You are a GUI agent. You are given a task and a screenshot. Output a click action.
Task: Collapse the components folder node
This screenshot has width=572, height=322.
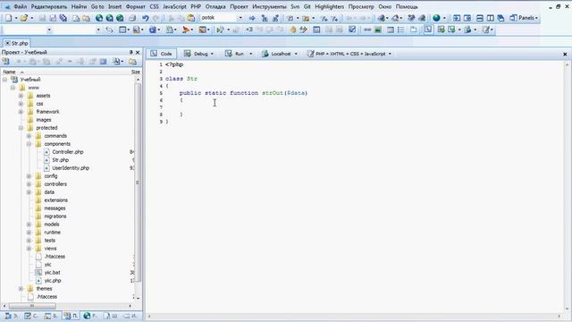(x=29, y=144)
